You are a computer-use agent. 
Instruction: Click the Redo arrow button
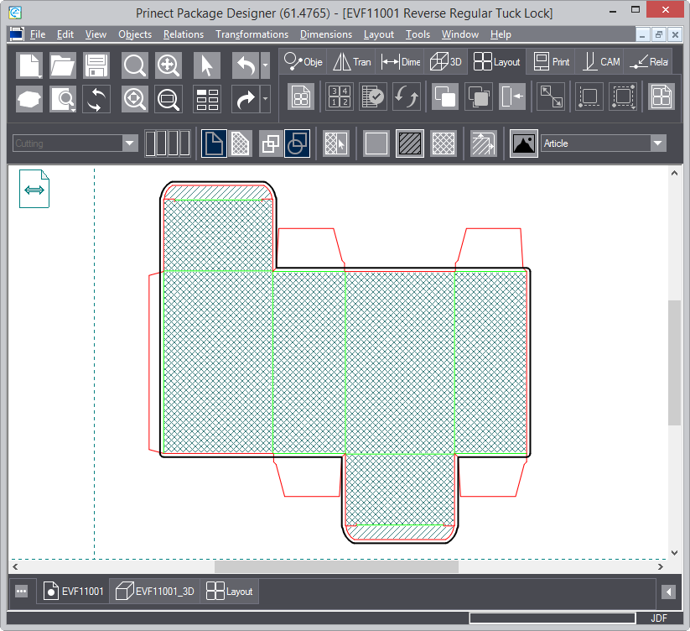click(245, 100)
